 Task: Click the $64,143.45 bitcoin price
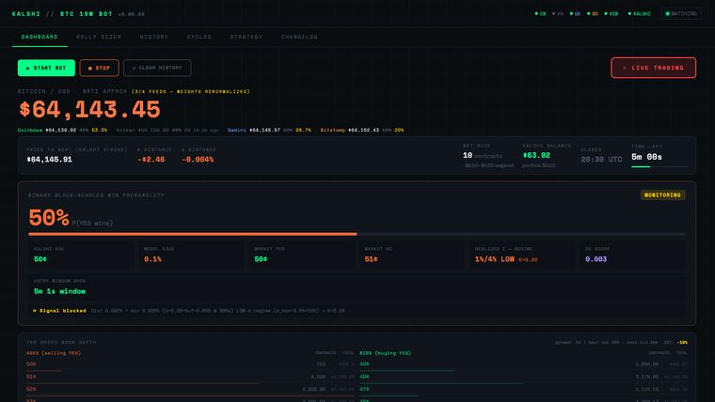89,110
